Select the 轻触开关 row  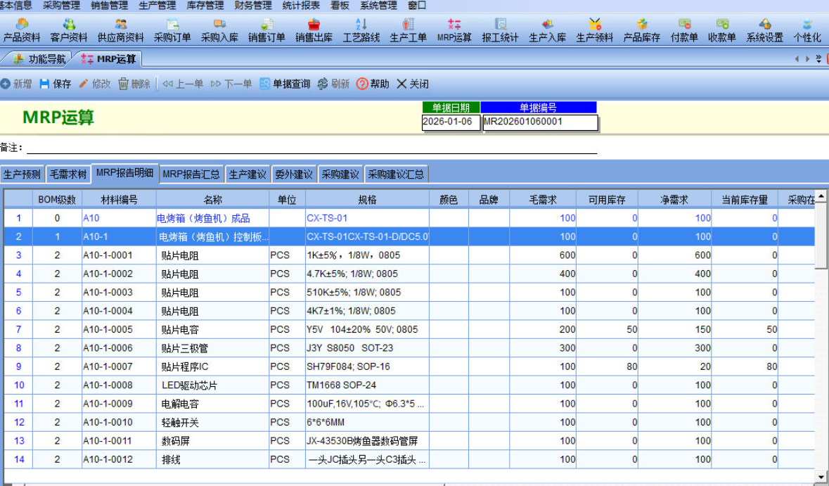click(409, 422)
